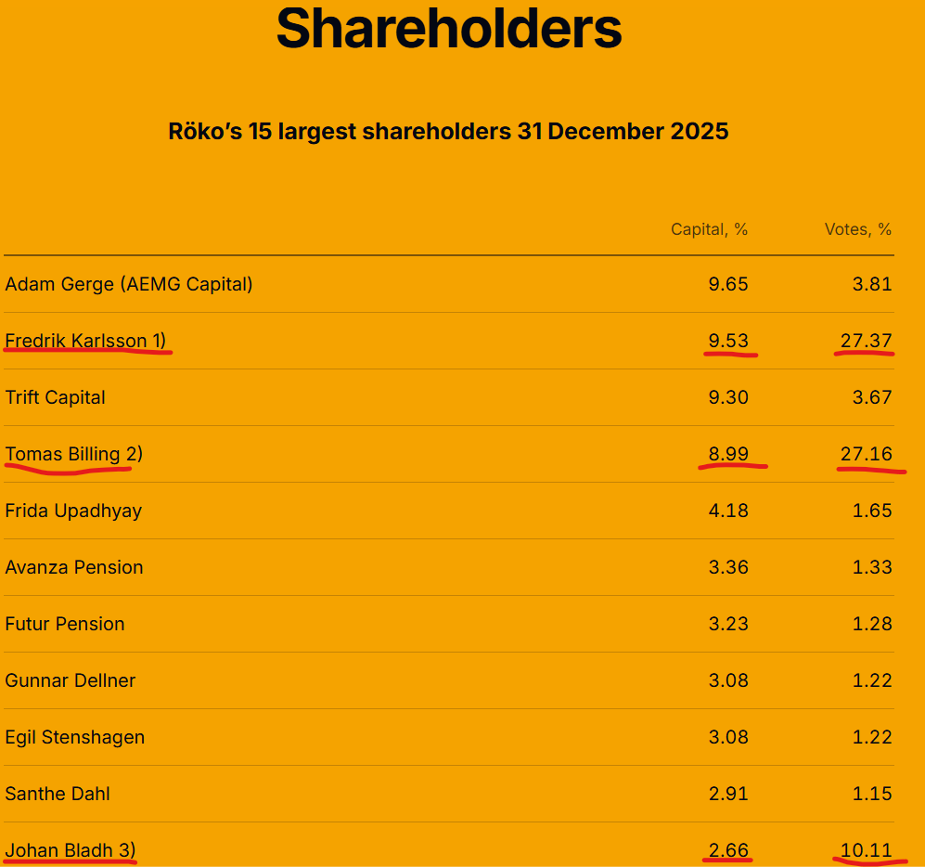The image size is (925, 867).
Task: Click the Shareholders page heading
Action: pos(449,29)
